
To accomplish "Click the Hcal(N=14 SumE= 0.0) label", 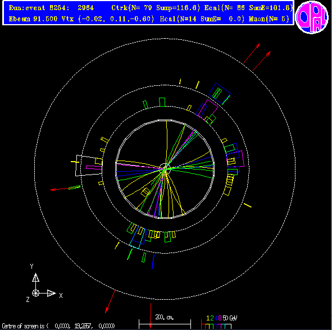I will pos(202,19).
